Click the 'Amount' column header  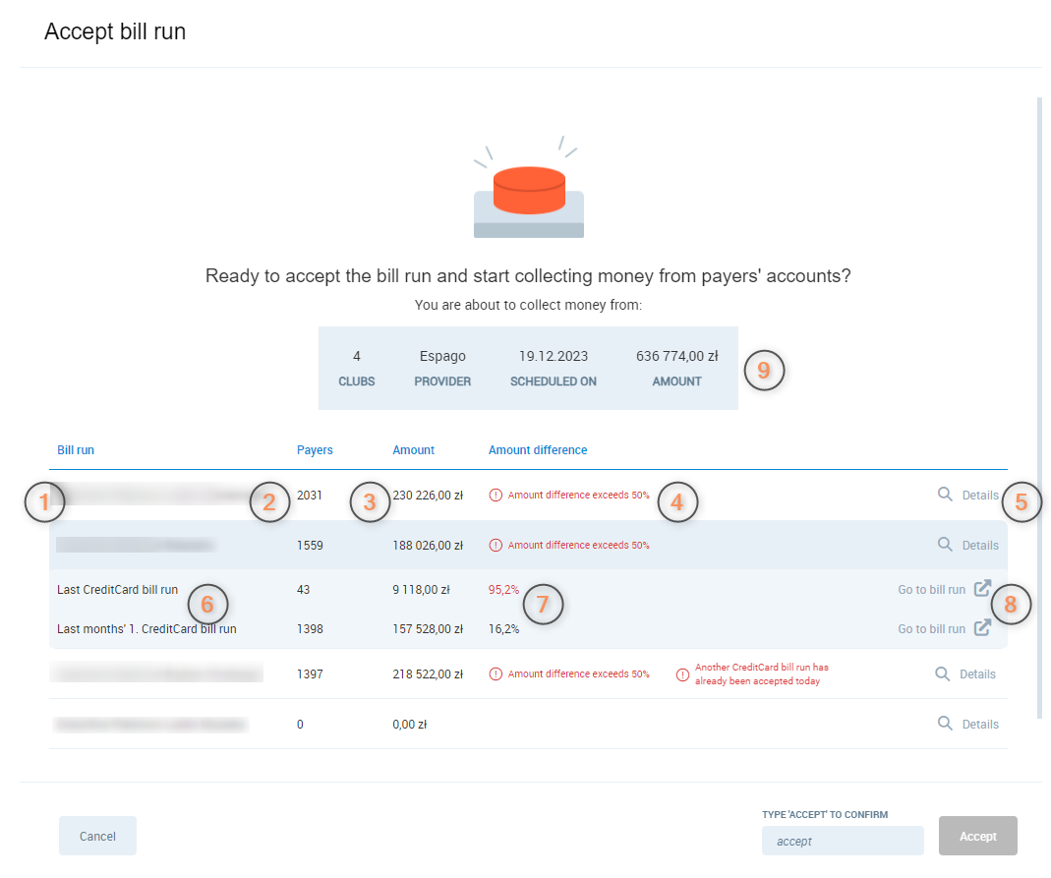point(413,450)
